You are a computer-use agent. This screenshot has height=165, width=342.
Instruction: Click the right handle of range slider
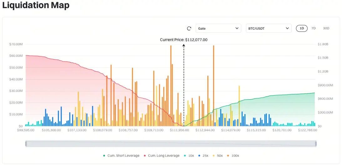tap(316, 143)
